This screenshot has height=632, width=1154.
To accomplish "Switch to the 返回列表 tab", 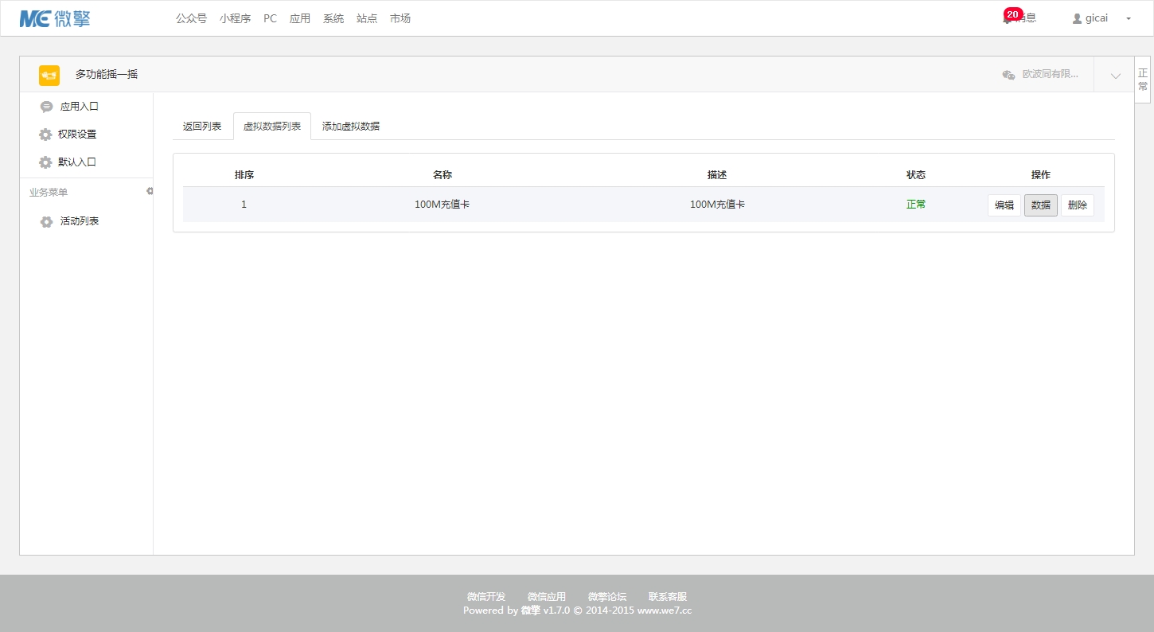I will point(202,126).
